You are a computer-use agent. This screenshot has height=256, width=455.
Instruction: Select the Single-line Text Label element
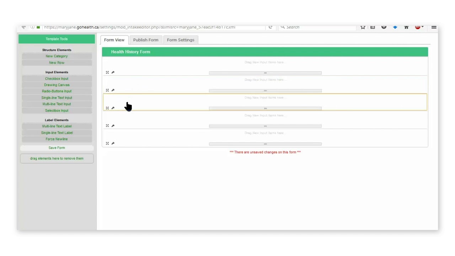point(57,133)
